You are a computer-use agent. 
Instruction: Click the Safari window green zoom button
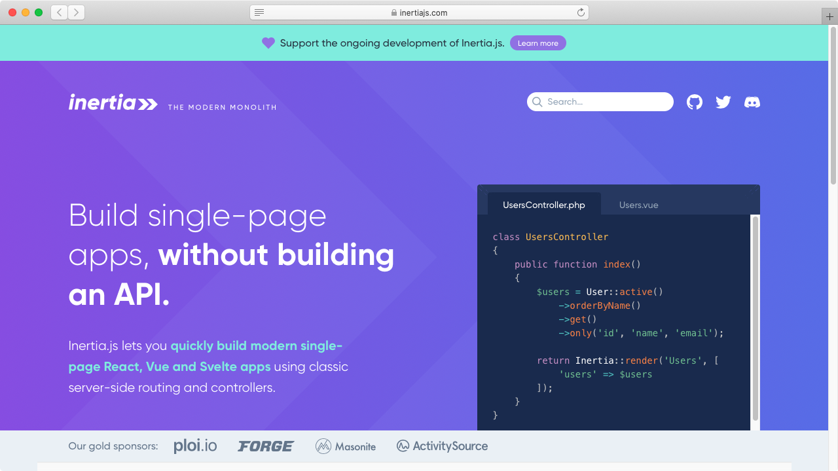39,12
